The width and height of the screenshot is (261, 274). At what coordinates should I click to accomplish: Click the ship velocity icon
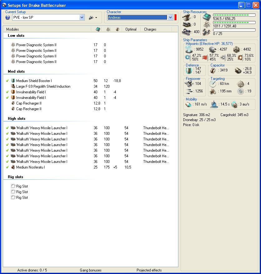pos(188,105)
